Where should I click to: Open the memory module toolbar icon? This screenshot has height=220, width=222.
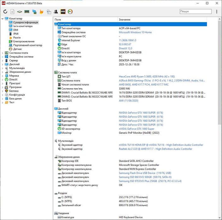tap(27, 12)
